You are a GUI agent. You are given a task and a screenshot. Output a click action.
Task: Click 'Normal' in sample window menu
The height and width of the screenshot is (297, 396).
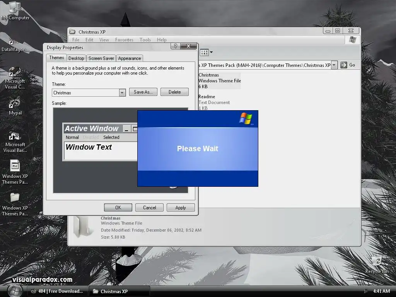click(x=72, y=137)
